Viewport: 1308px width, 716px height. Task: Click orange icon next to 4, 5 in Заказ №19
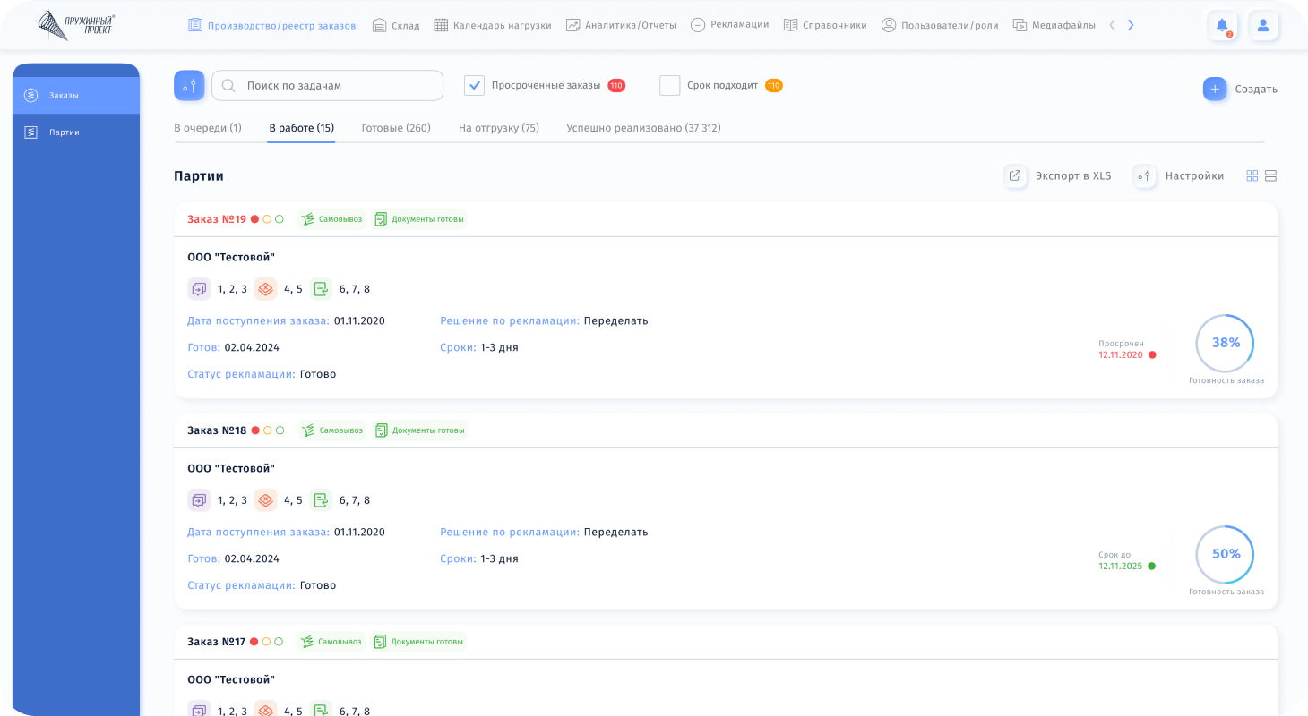265,289
